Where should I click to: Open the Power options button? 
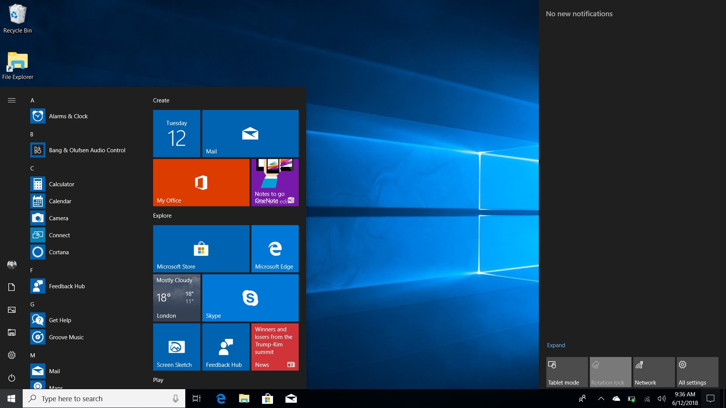click(12, 378)
